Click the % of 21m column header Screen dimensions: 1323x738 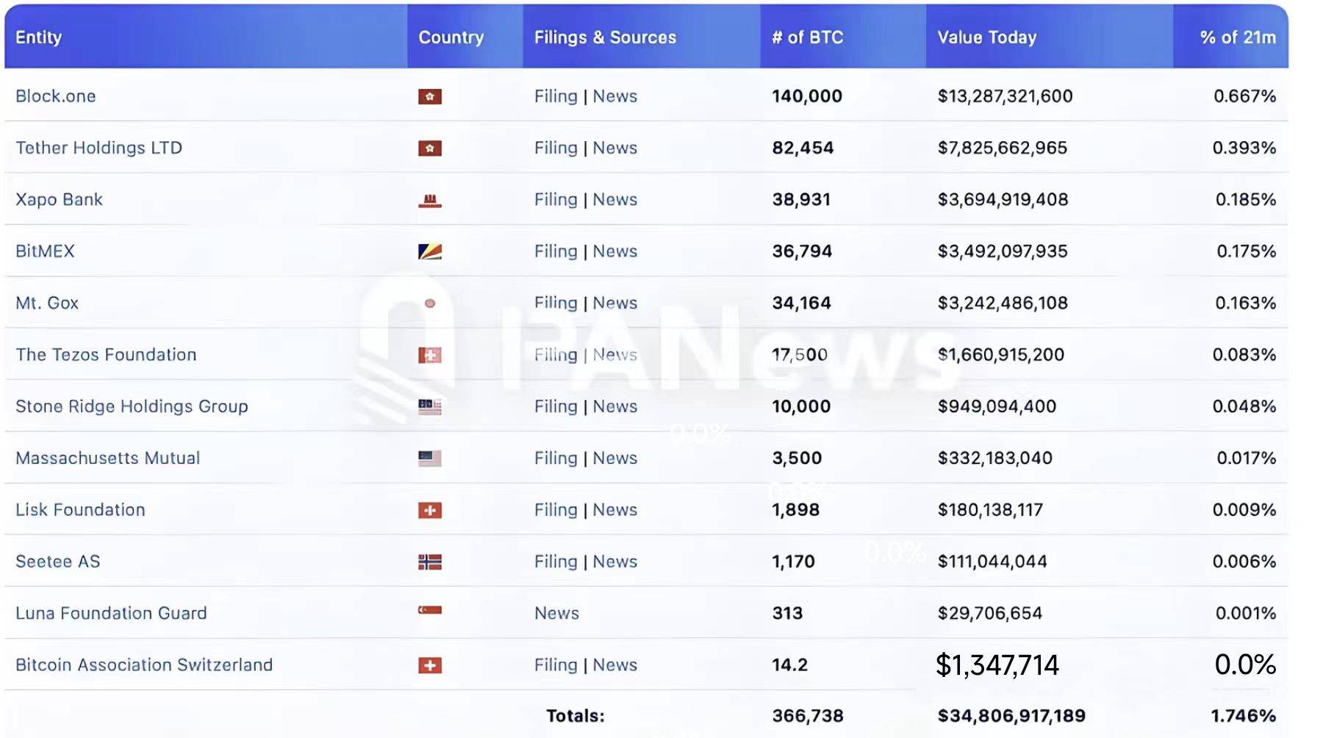[x=1238, y=37]
